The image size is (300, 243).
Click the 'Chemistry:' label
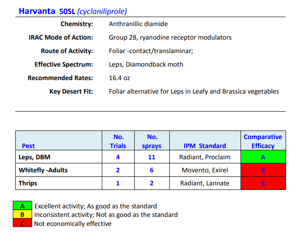click(77, 24)
